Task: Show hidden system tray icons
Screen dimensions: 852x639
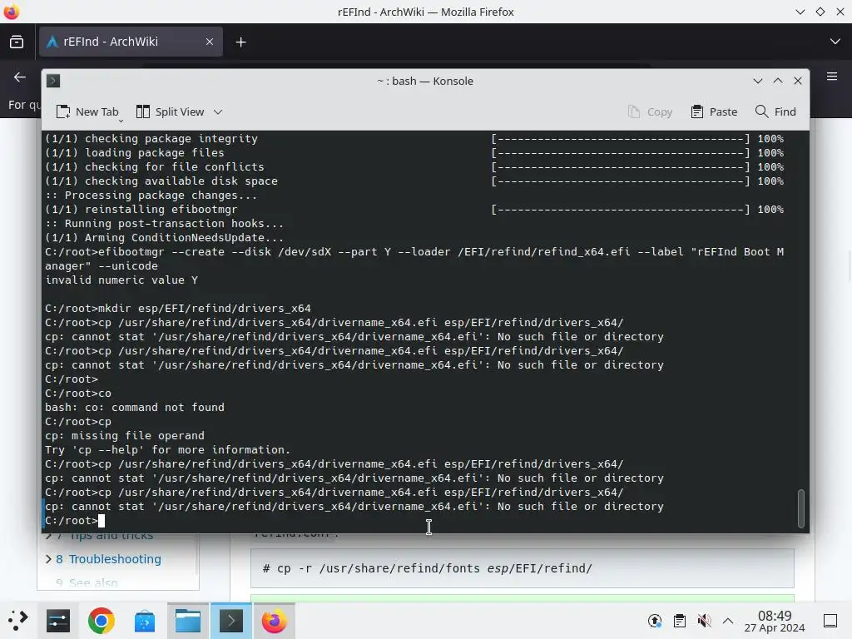Action: point(728,621)
